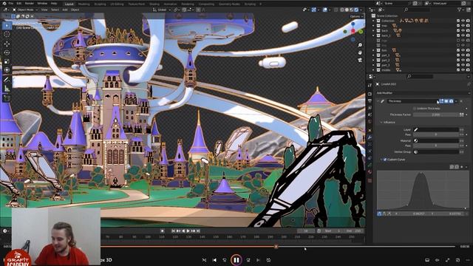Click the outliner filter funnel icon
The height and width of the screenshot is (266, 473).
coord(460,10)
